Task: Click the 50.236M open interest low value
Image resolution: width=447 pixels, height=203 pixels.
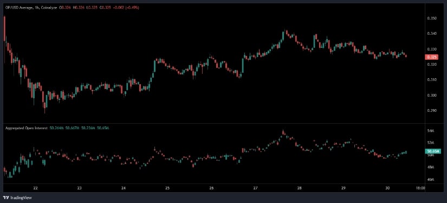Action: (x=88, y=128)
